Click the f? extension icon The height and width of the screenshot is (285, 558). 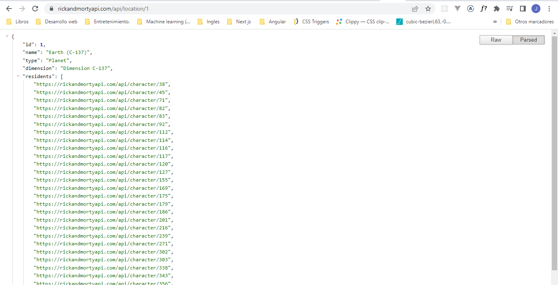pyautogui.click(x=483, y=8)
